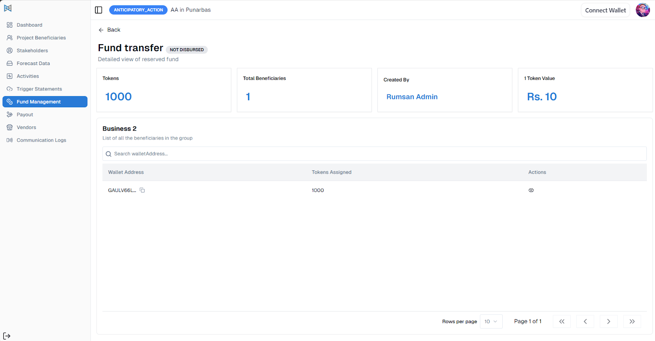Open Trigger Statements page
655x341 pixels.
coord(45,89)
